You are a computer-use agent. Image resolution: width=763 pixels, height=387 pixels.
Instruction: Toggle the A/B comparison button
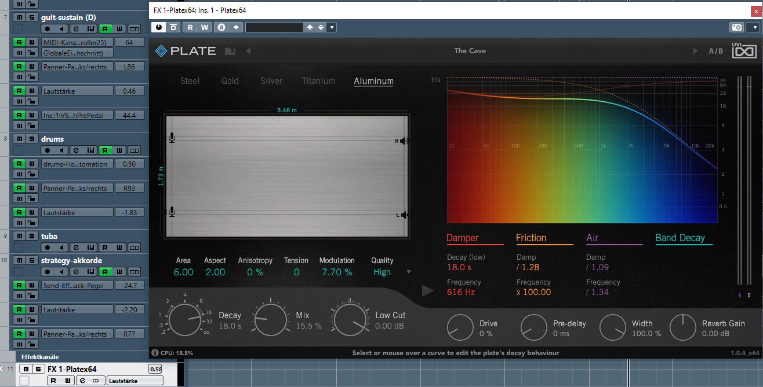tap(716, 51)
